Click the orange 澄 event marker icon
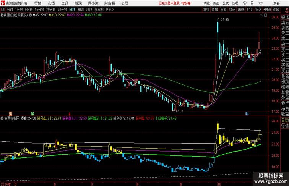This screenshot has width=289, height=186. (x=11, y=114)
